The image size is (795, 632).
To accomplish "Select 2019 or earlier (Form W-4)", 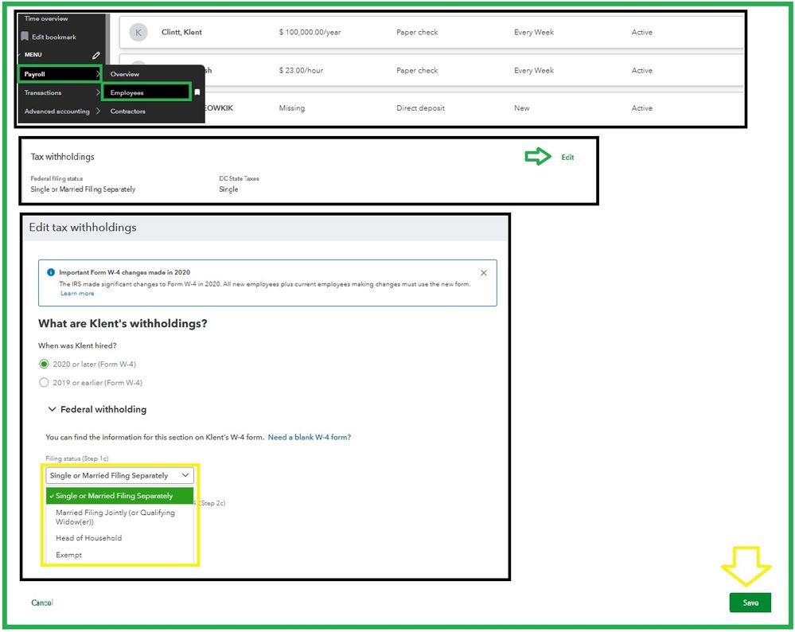I will (44, 382).
